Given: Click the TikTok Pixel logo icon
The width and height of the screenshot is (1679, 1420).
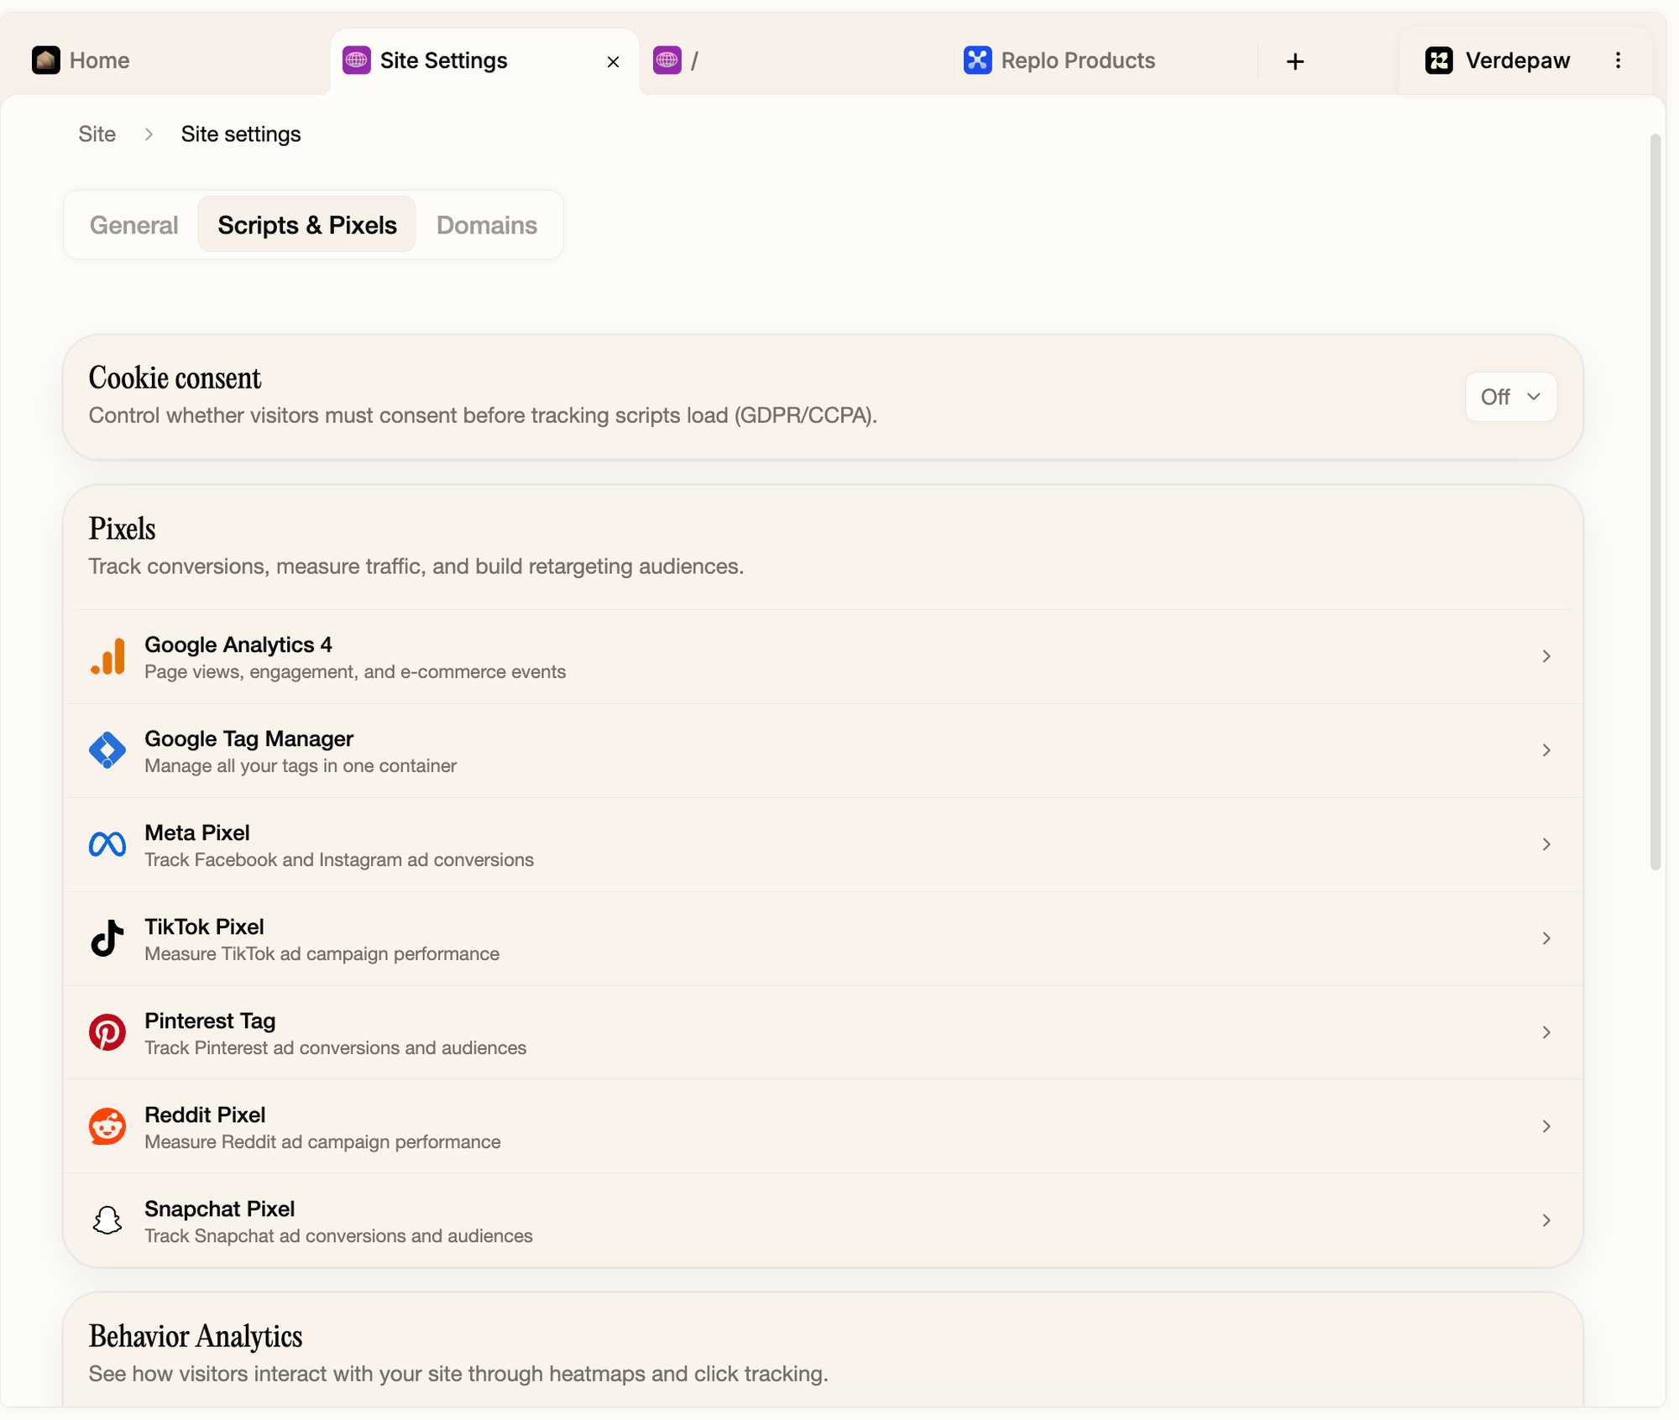Looking at the screenshot, I should click(x=107, y=938).
